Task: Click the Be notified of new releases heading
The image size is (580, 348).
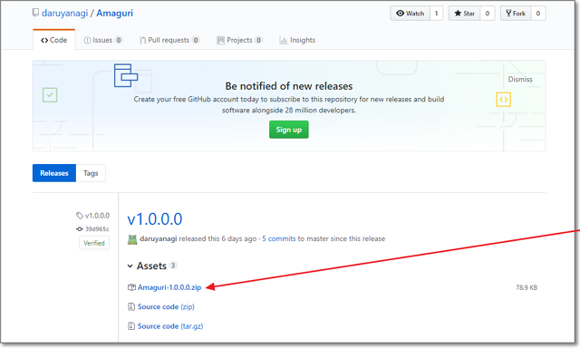Action: click(289, 86)
